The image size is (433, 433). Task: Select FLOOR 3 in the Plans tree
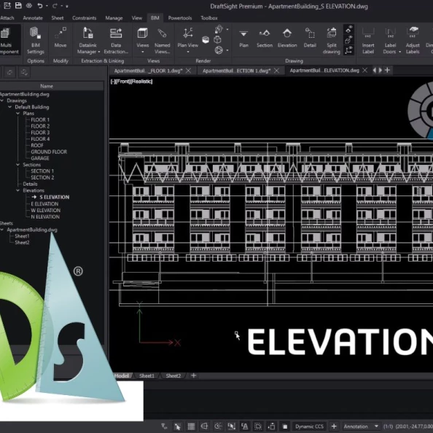(x=40, y=133)
